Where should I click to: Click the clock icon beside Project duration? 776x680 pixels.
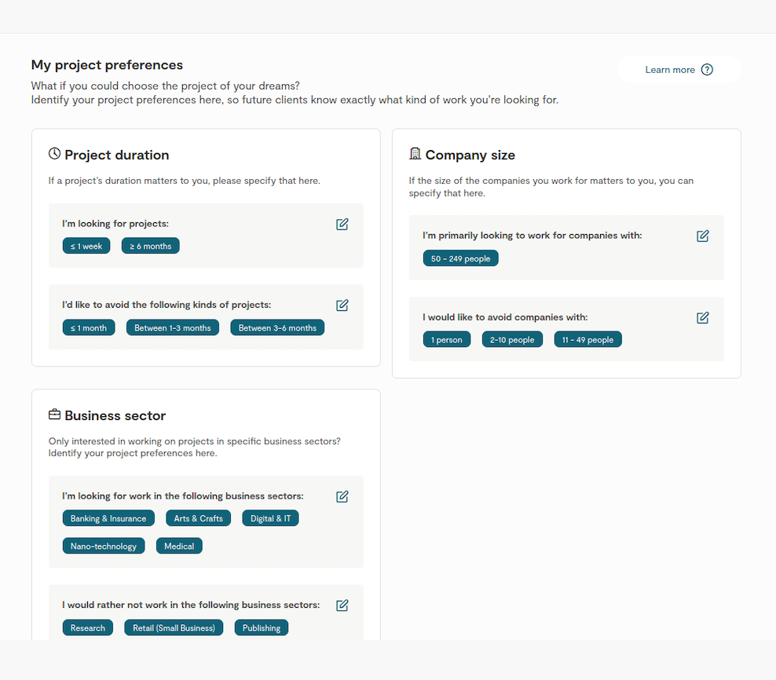[54, 154]
